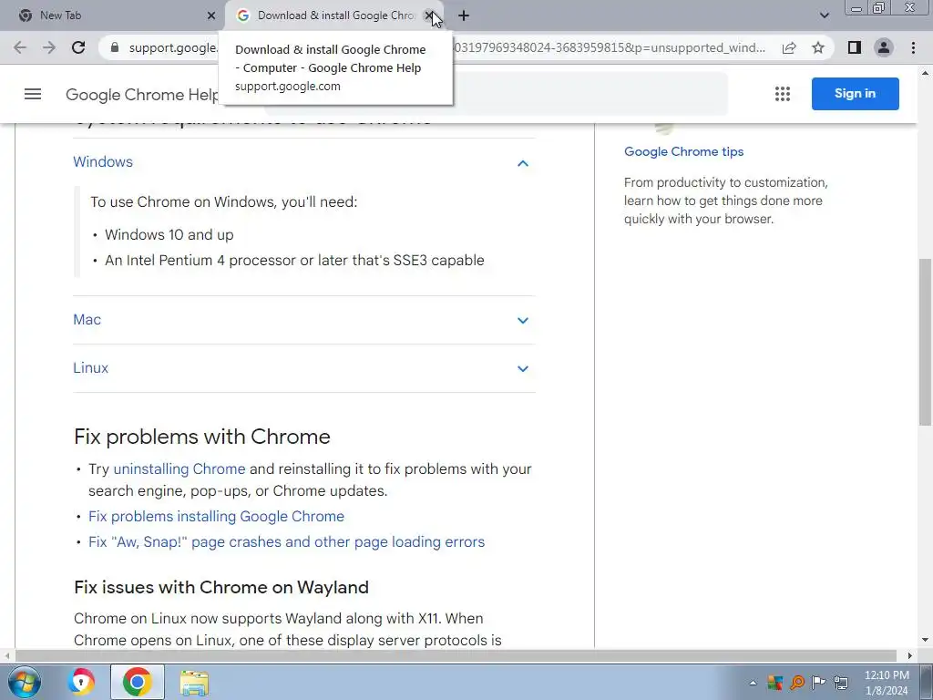Open the Chrome profile avatar
933x700 pixels.
884,47
